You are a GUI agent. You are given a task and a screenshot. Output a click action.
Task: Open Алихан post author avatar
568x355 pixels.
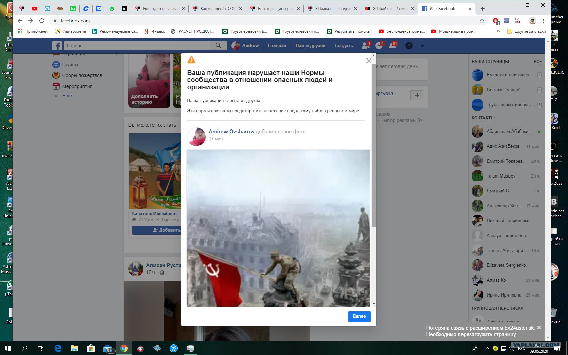136,269
